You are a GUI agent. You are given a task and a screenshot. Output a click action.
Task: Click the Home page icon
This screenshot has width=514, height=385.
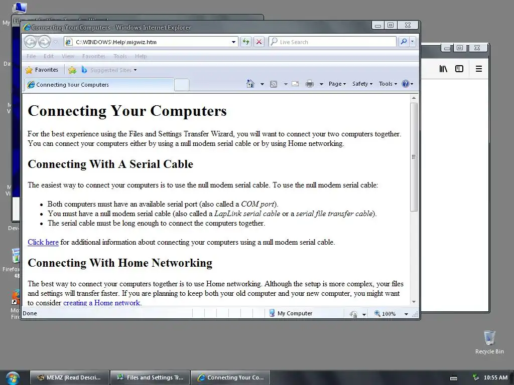coord(250,84)
